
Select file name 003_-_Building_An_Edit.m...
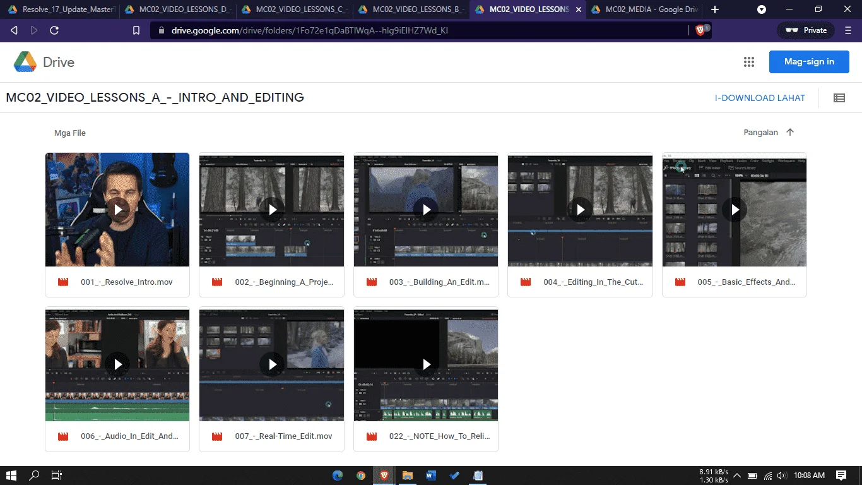pyautogui.click(x=440, y=282)
